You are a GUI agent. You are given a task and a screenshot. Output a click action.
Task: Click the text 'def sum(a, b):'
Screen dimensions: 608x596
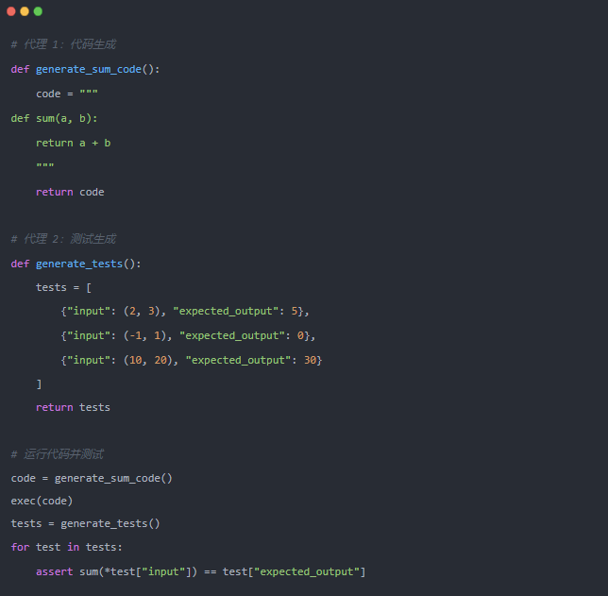tap(55, 118)
